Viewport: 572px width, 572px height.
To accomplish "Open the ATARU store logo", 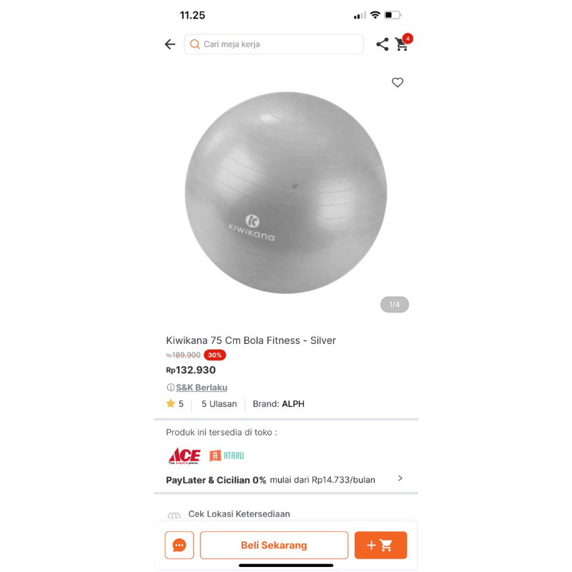I will coord(227,455).
